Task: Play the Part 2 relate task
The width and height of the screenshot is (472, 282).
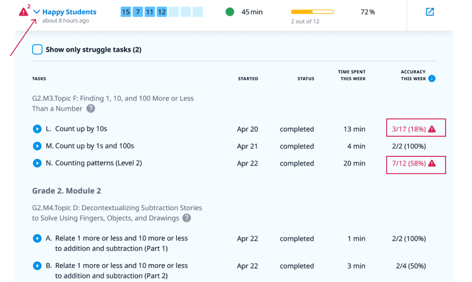Action: point(37,266)
